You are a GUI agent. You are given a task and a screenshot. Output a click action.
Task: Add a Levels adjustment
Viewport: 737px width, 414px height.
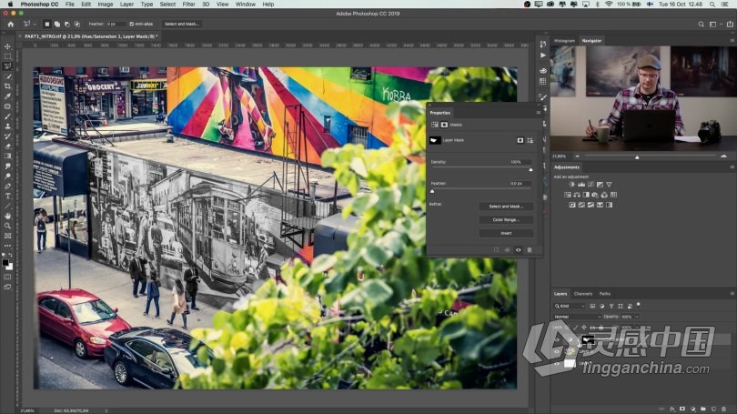tap(581, 185)
